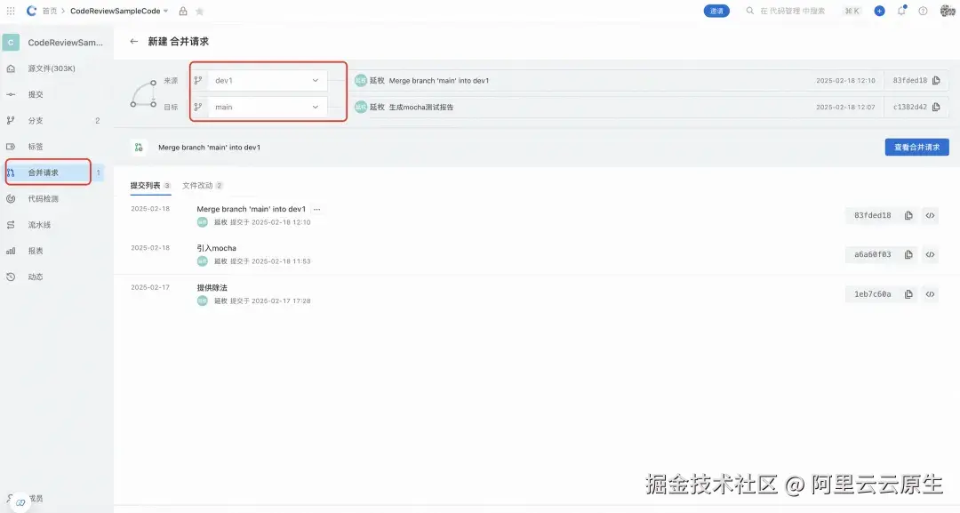The height and width of the screenshot is (513, 960).
Task: Click the blue plus create icon
Action: [x=879, y=11]
